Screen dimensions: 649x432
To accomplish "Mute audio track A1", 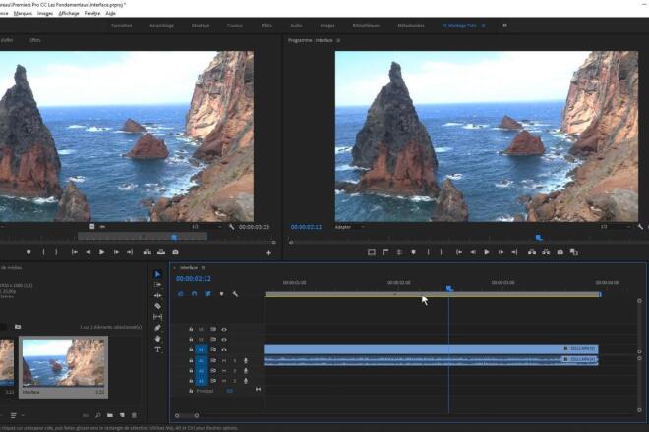I will point(224,360).
